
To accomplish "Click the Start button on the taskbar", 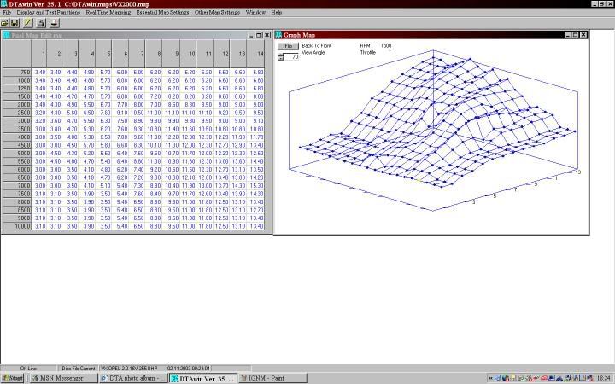I will (x=12, y=378).
